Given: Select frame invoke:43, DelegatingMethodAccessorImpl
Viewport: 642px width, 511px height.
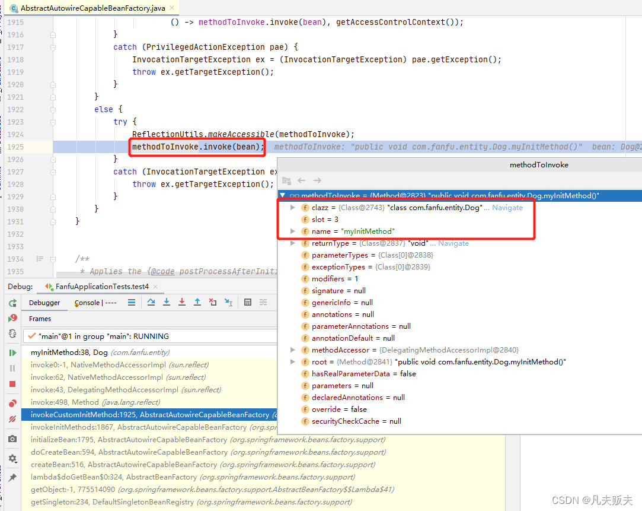Looking at the screenshot, I should (x=149, y=390).
